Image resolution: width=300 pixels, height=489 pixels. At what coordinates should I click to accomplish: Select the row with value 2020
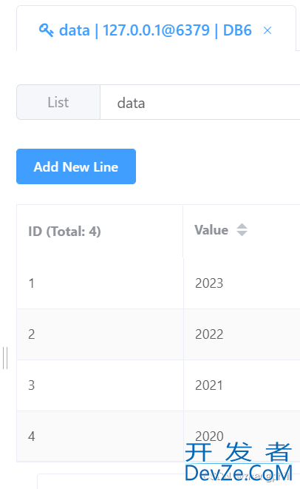pyautogui.click(x=158, y=436)
